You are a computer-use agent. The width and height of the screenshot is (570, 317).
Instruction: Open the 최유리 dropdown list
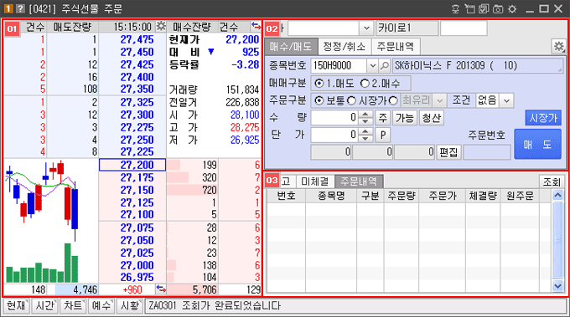point(439,100)
